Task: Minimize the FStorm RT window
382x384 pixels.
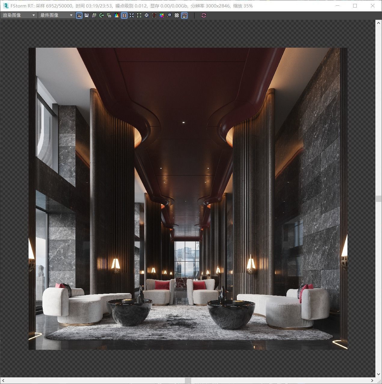Action: pos(337,6)
